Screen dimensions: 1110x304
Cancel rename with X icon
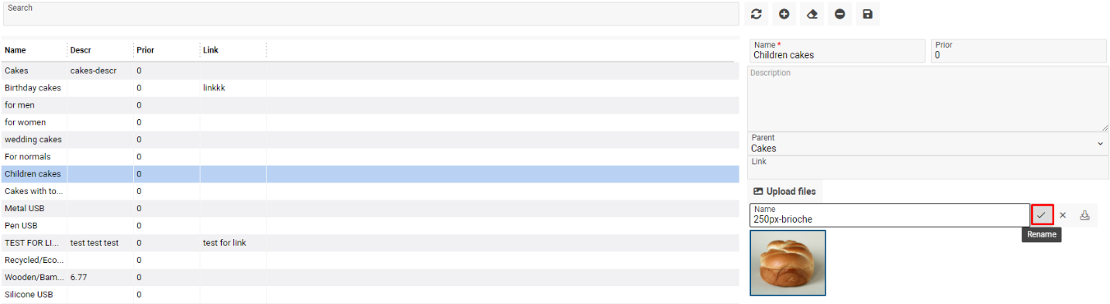pos(1063,215)
